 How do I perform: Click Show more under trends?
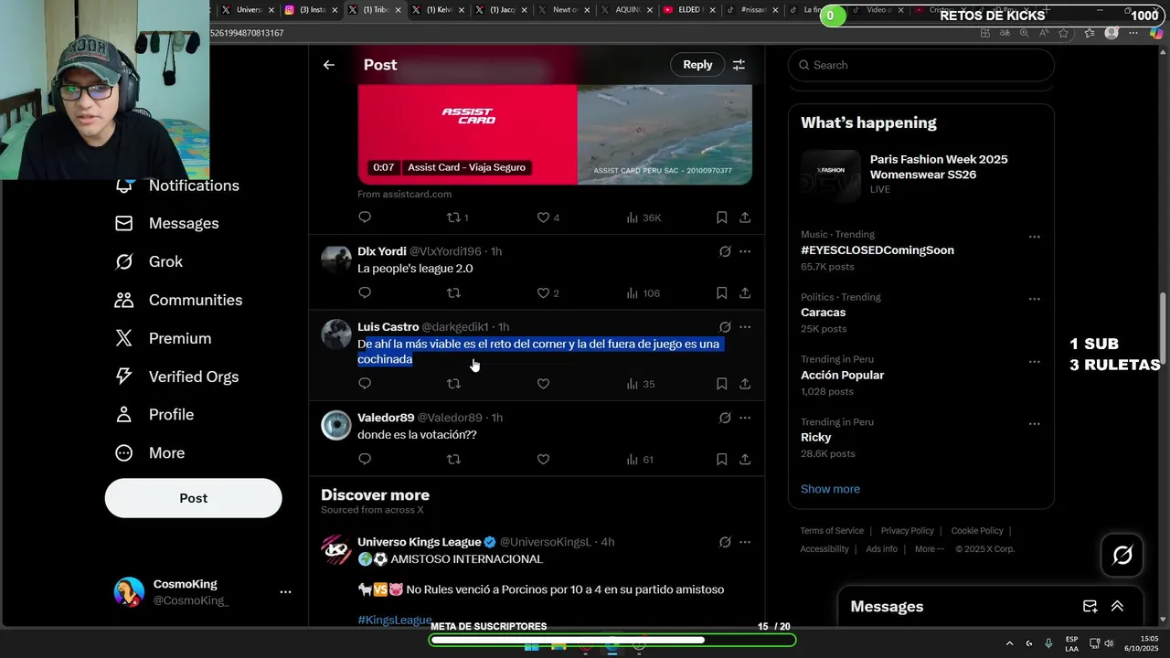[x=830, y=489]
